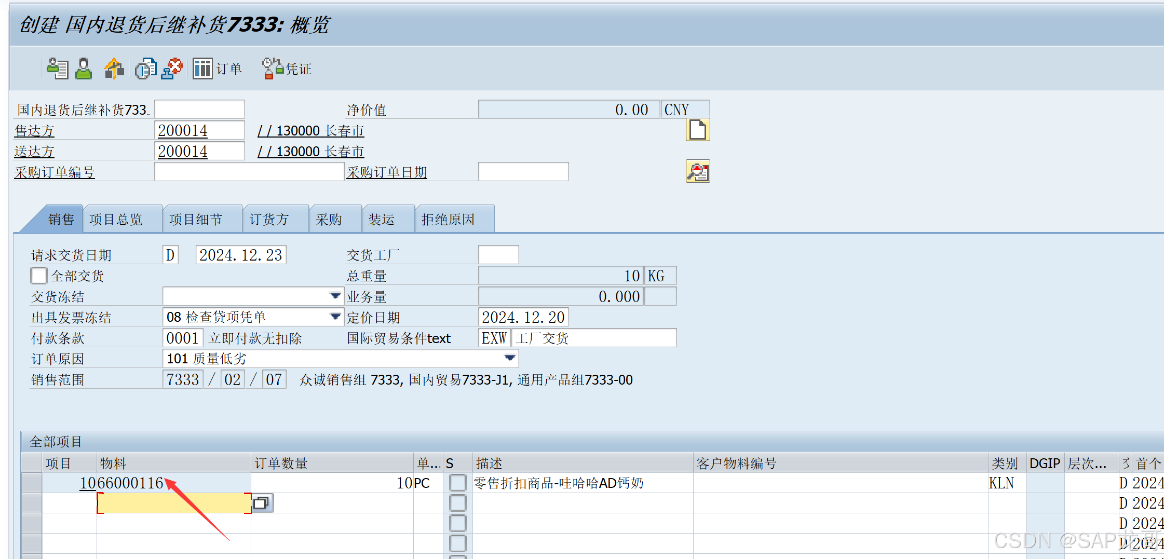Click the highlighted empty material cell
This screenshot has height=559, width=1164.
pos(174,503)
